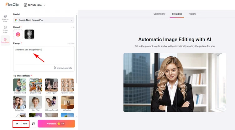235x130 pixels.
Task: Open the Text to Image tool
Action: tap(5, 29)
